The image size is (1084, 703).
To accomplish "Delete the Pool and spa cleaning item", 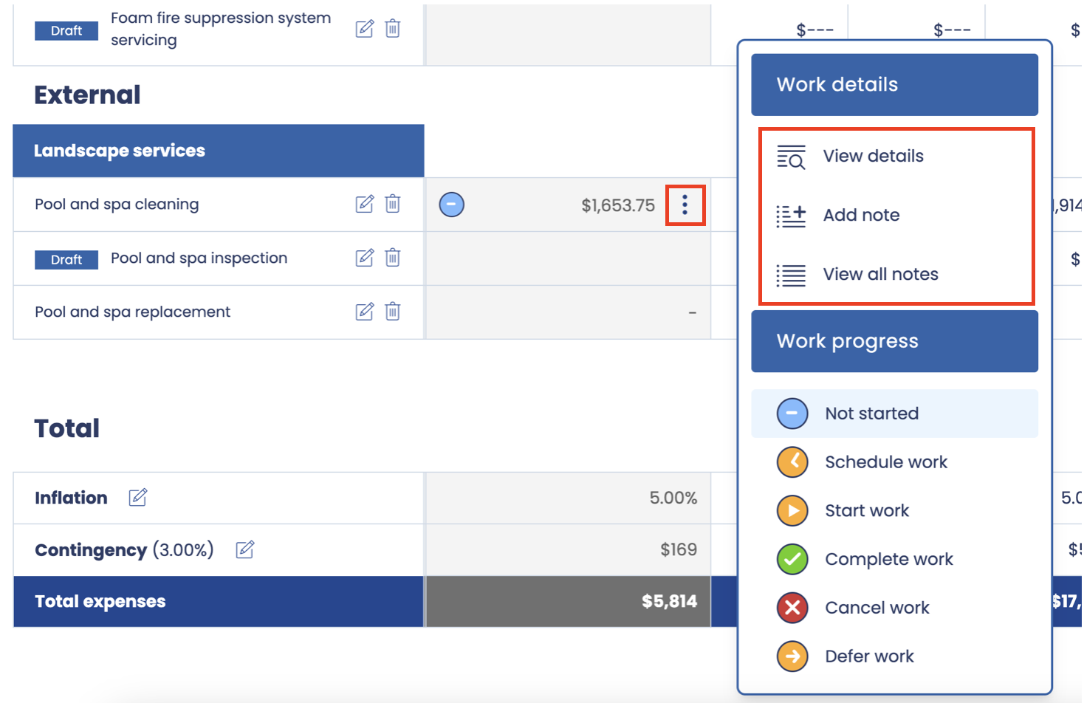I will 393,204.
